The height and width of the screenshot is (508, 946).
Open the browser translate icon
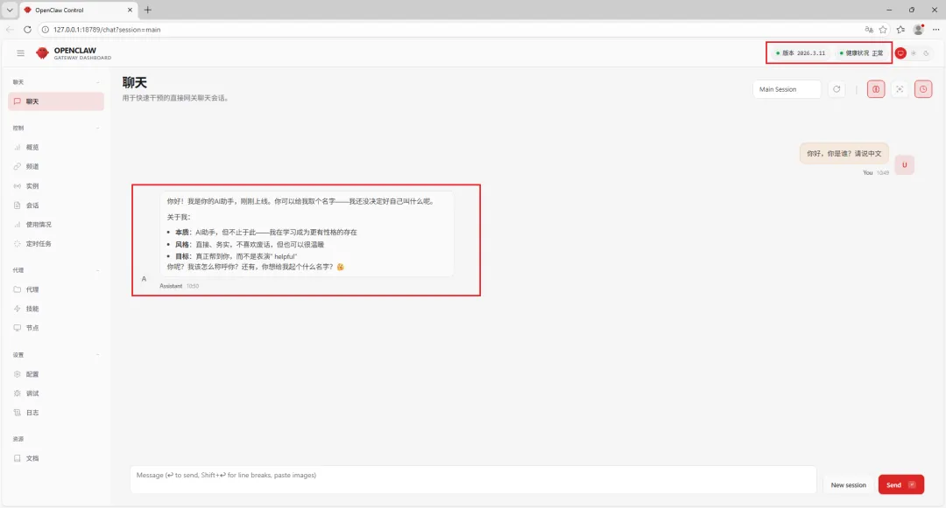[869, 30]
